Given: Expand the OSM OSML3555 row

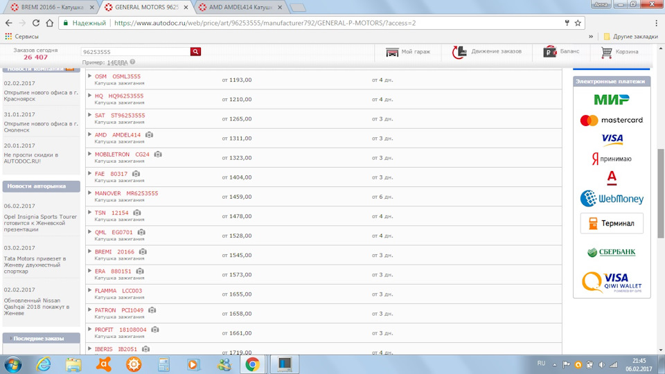Looking at the screenshot, I should (89, 76).
